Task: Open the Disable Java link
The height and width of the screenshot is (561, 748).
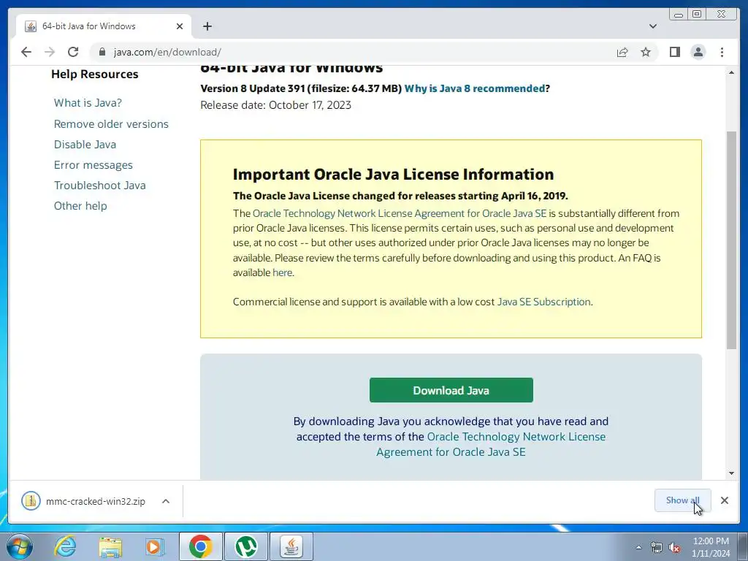Action: point(85,145)
